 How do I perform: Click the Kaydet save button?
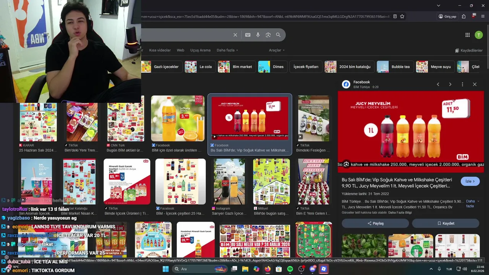(x=445, y=223)
